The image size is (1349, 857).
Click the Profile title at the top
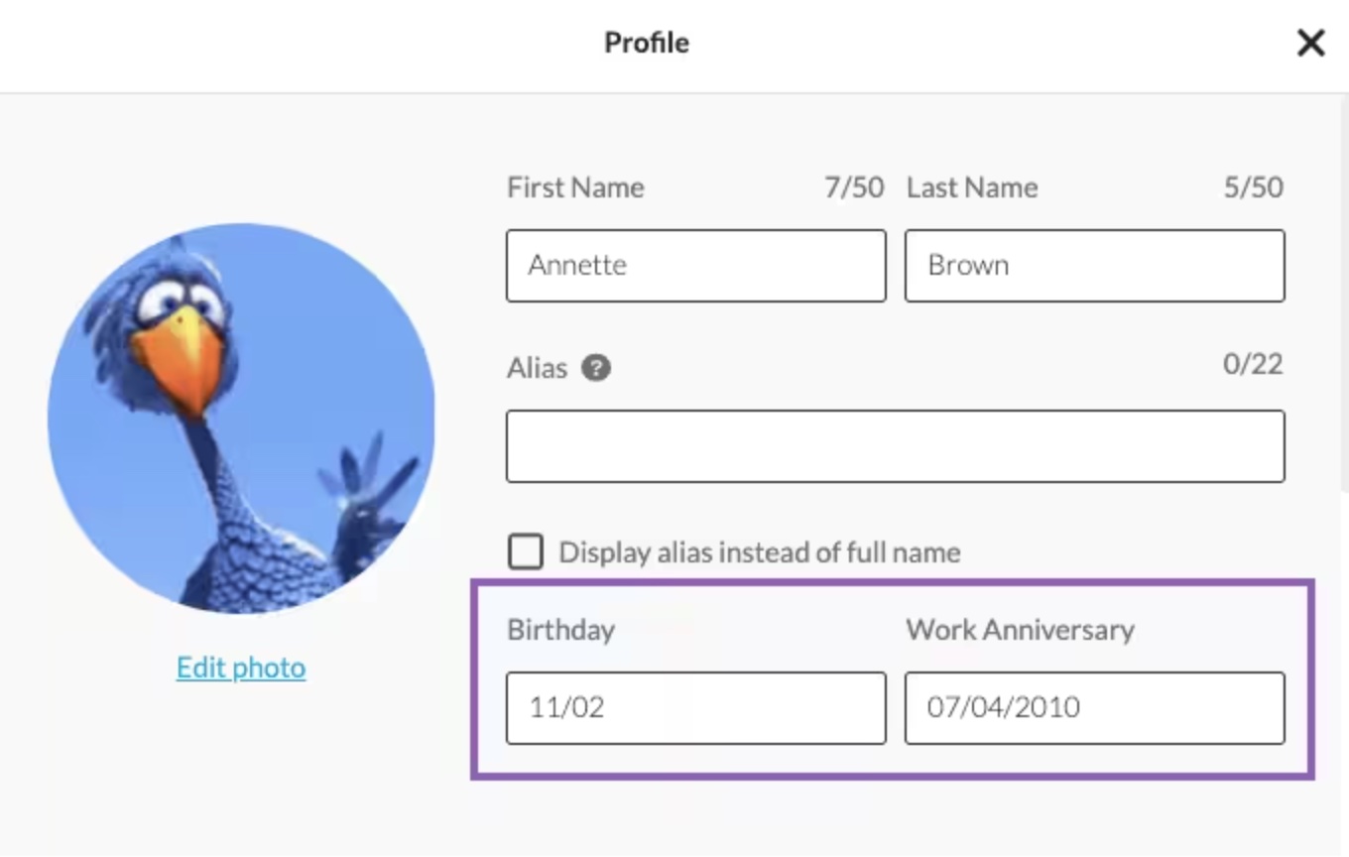[x=646, y=43]
